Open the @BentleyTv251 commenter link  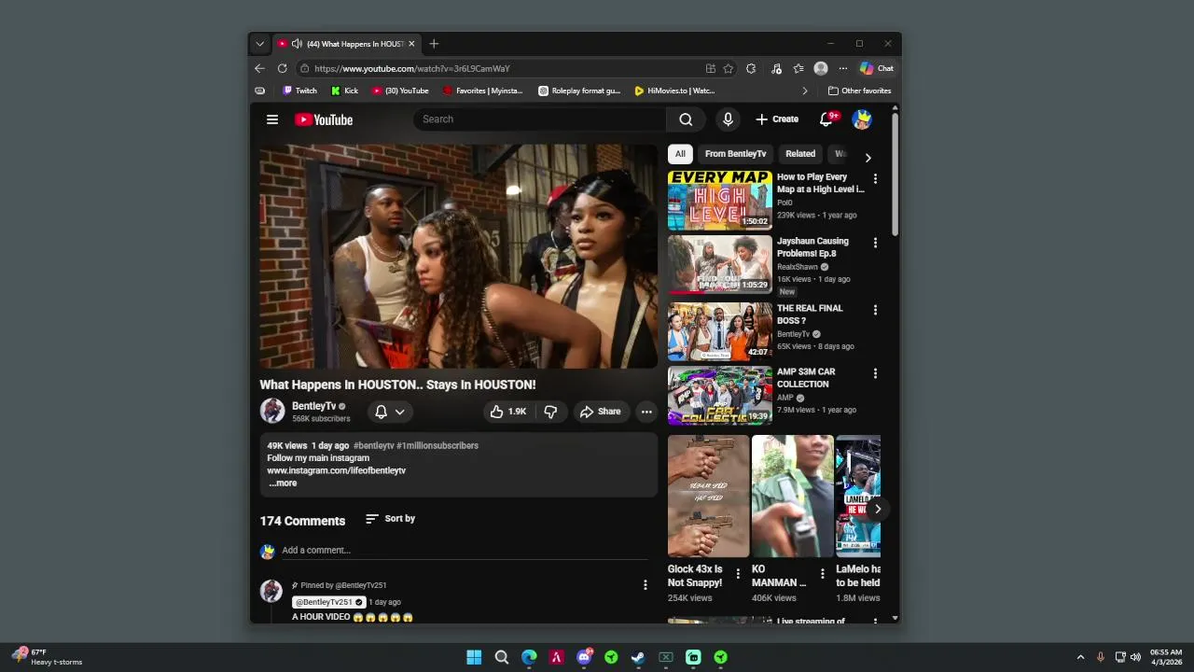point(328,602)
